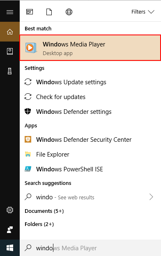Click the devices tower icon in sidebar
161x256 pixels.
[x=10, y=71]
